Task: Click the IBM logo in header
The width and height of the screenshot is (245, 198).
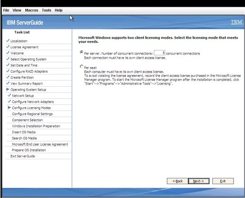Action: pos(236,22)
